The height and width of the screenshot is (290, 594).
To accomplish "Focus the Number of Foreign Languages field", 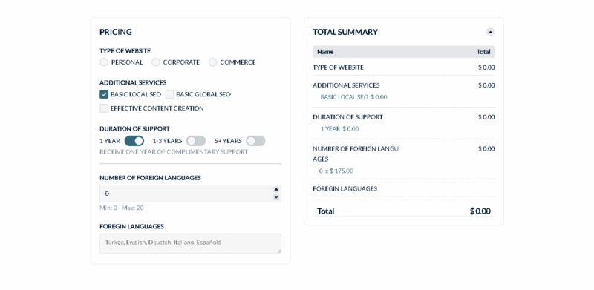I will [191, 194].
